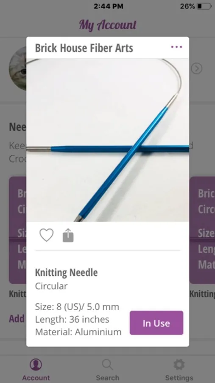Tap the purple needle card on left
The image size is (215, 383).
(17, 230)
